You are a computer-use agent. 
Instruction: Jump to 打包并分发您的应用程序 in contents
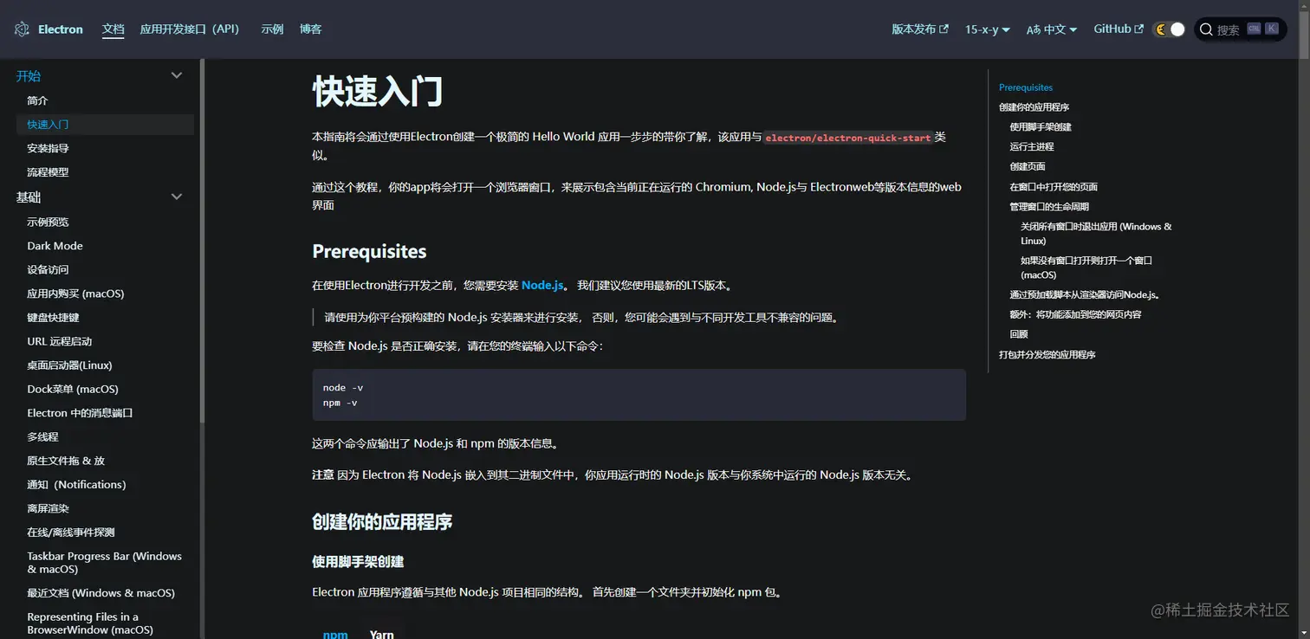pos(1047,355)
